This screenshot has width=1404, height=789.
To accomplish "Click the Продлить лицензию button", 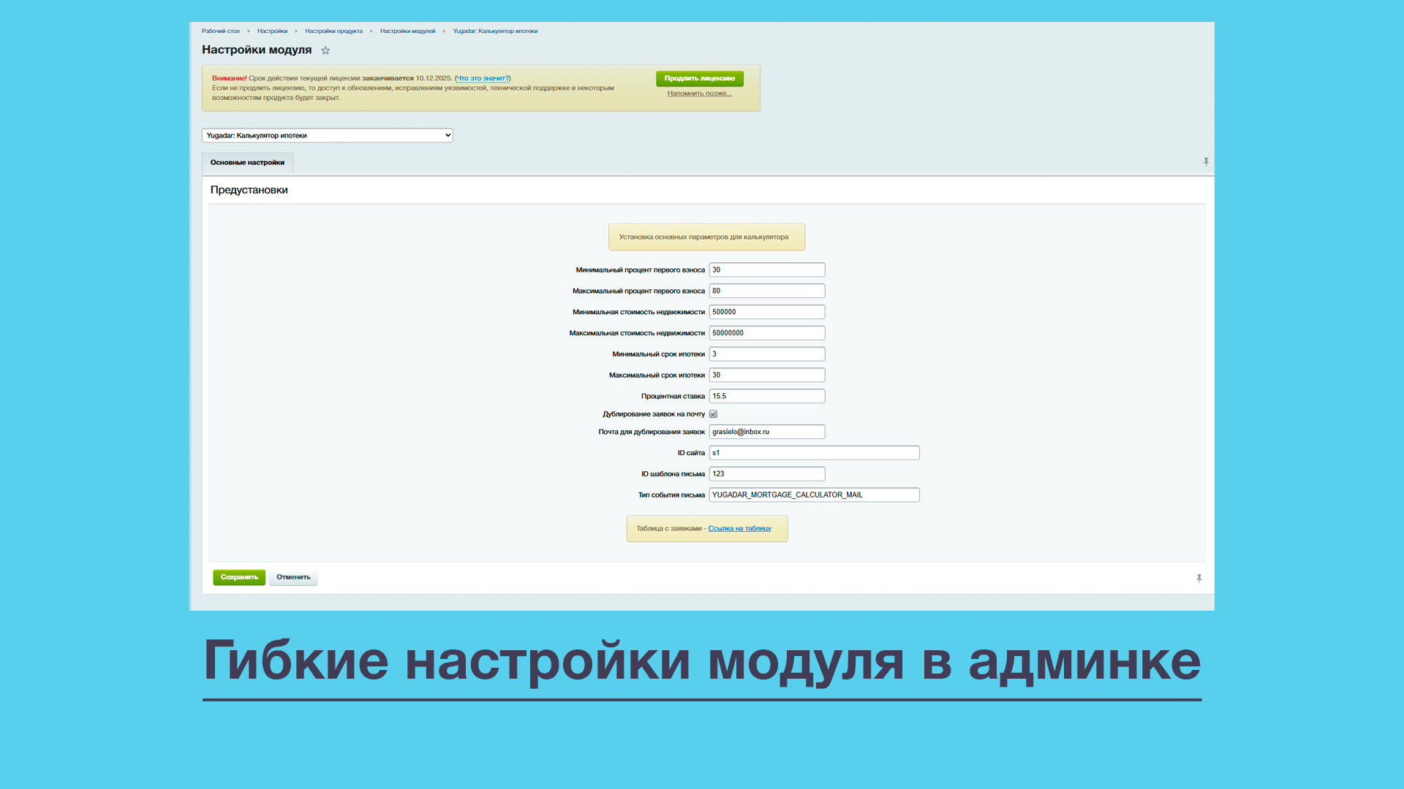I will [x=699, y=78].
